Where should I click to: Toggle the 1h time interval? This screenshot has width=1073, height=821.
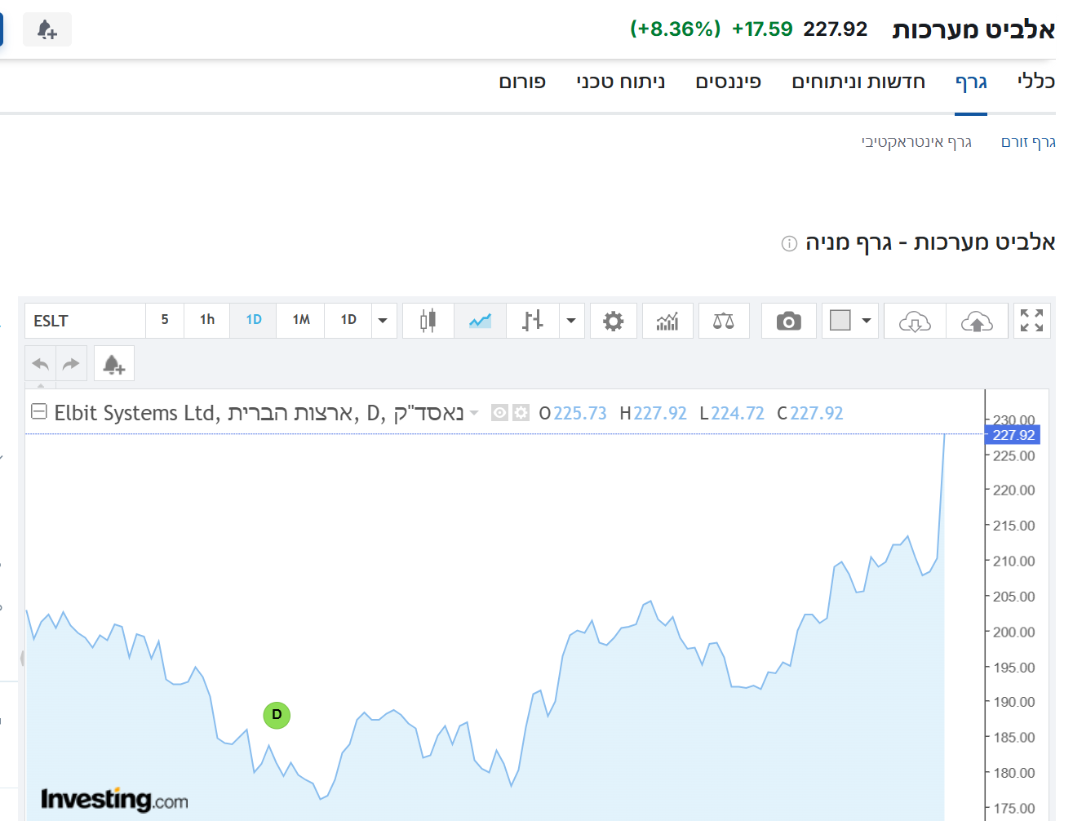point(207,320)
